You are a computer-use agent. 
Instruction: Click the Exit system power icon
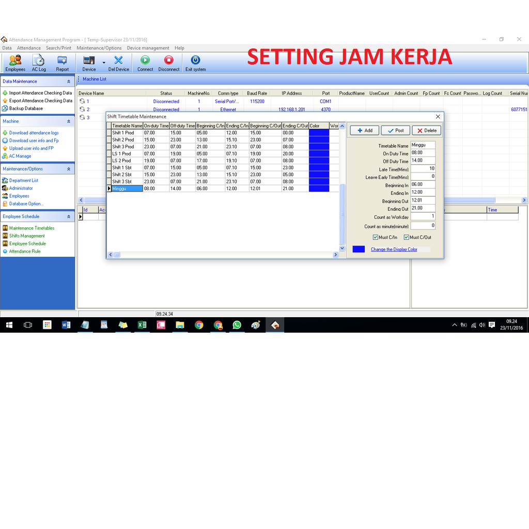click(195, 63)
